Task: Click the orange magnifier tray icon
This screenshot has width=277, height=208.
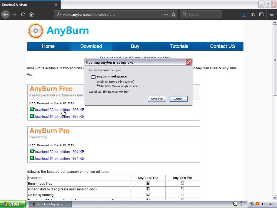Action: 257,204
